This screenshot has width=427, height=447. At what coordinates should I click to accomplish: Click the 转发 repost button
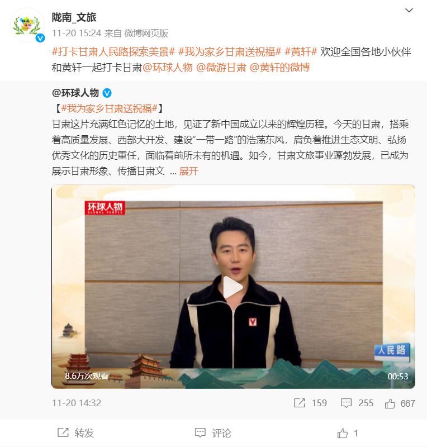[76, 433]
